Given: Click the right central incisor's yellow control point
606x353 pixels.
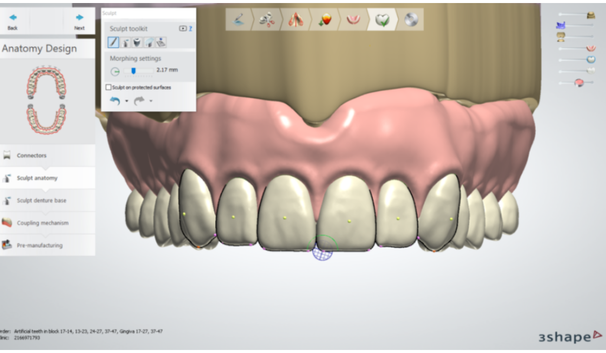Looking at the screenshot, I should coord(349,221).
